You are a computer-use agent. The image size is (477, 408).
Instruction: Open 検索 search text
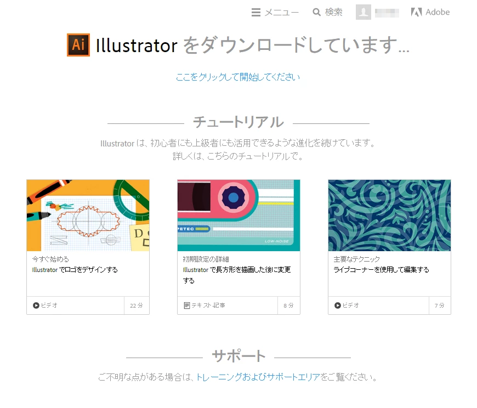[x=334, y=12]
